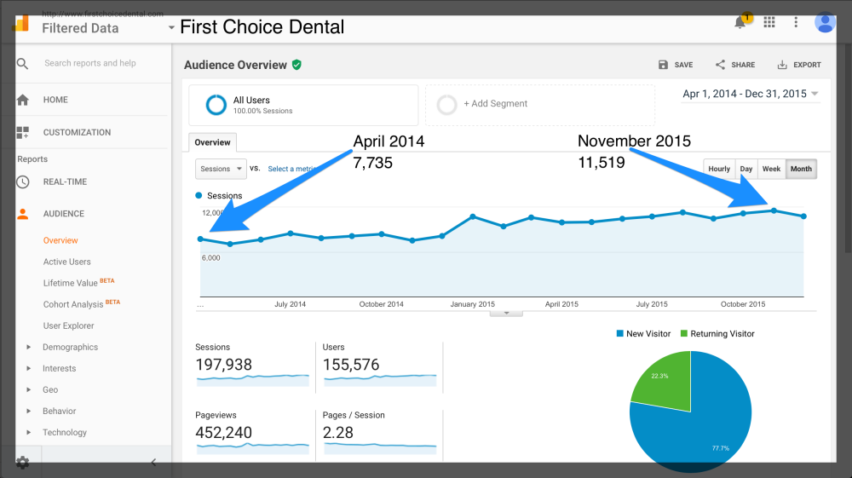Viewport: 852px width, 478px height.
Task: Select the Overview tab
Action: (x=212, y=142)
